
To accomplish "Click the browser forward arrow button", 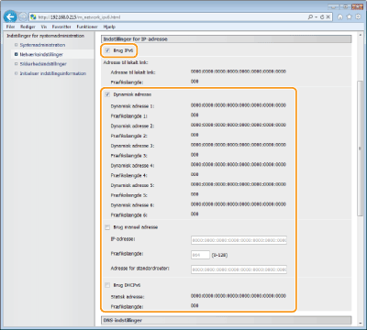I will click(23, 16).
